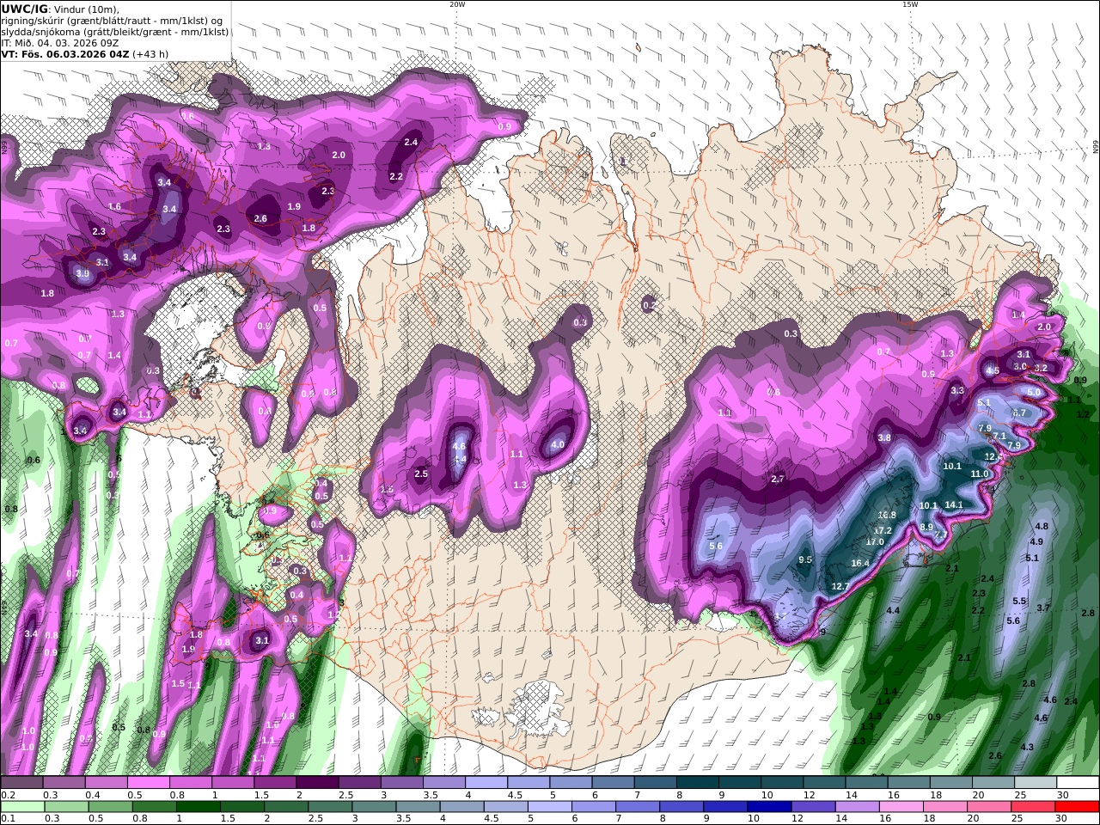
Task: Click the 4.8 value offshore to the east
Action: click(1042, 526)
